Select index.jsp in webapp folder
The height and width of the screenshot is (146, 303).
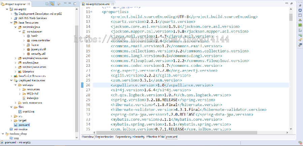(x=33, y=98)
